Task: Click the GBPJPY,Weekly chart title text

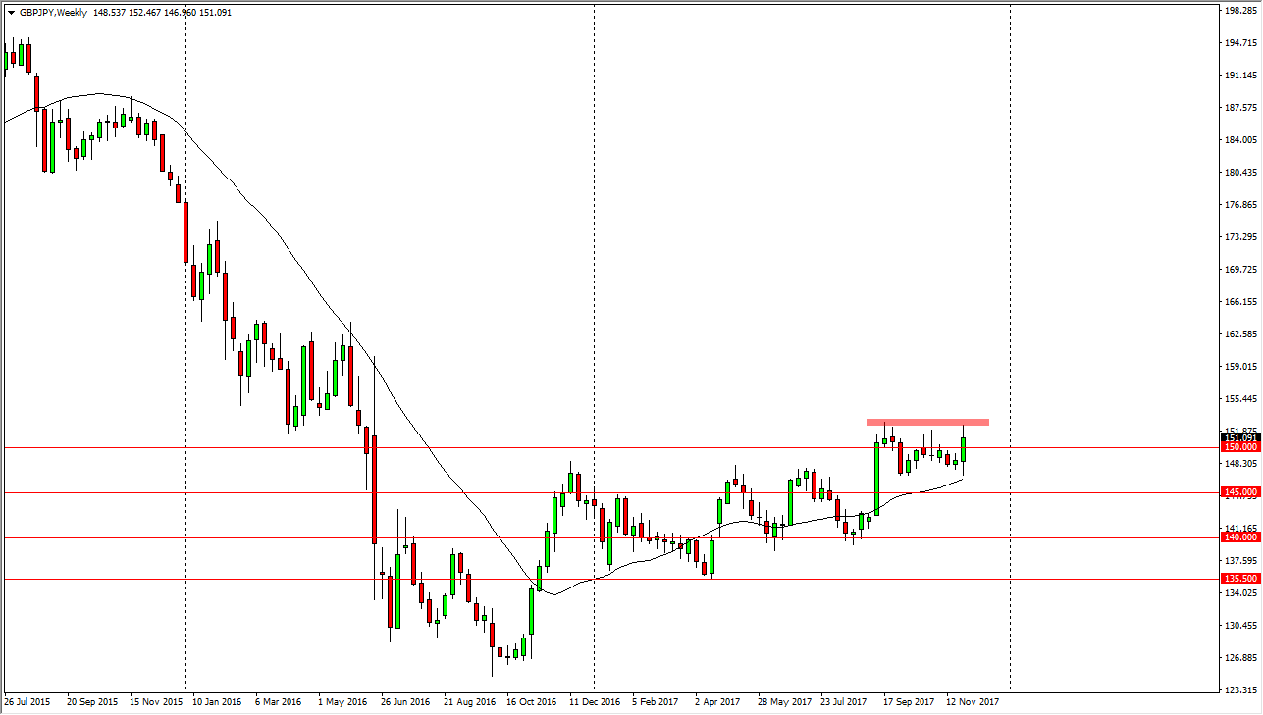Action: click(x=54, y=13)
